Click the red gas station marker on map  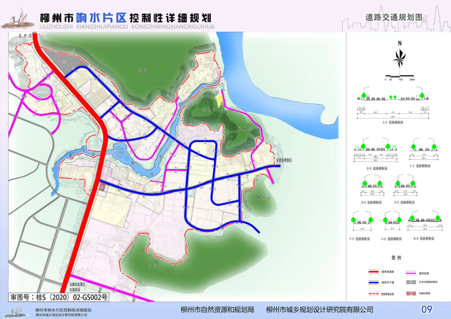coord(103,188)
